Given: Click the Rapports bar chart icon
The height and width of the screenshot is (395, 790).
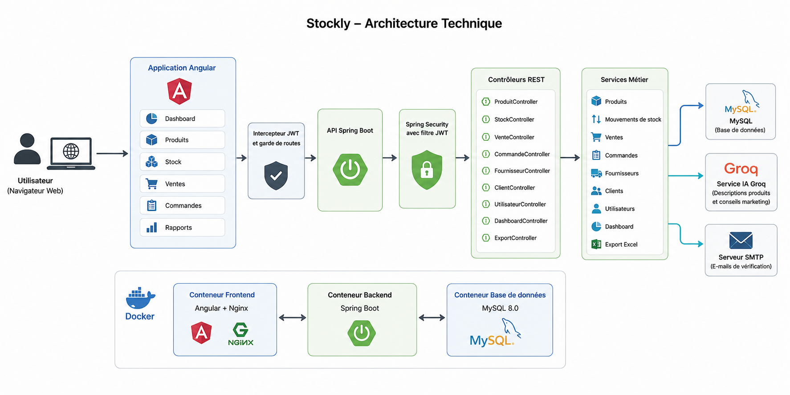Looking at the screenshot, I should click(152, 228).
